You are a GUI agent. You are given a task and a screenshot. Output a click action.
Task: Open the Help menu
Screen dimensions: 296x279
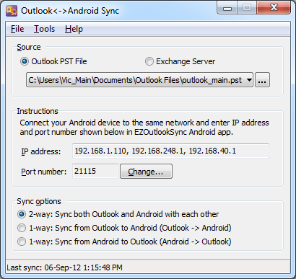pos(74,29)
